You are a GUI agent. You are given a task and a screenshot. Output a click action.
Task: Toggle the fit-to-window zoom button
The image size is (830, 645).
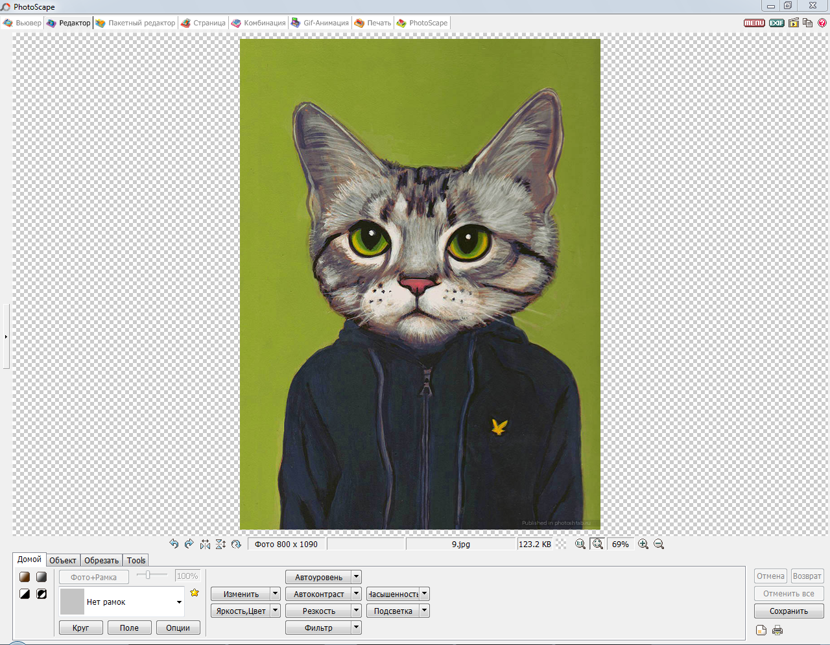(x=598, y=544)
